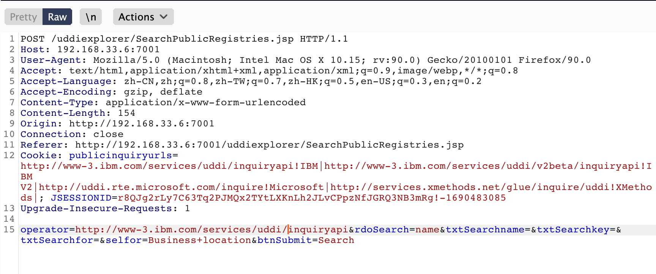The height and width of the screenshot is (274, 656).
Task: Click the publicinquiryurls cookie name
Action: pos(120,156)
